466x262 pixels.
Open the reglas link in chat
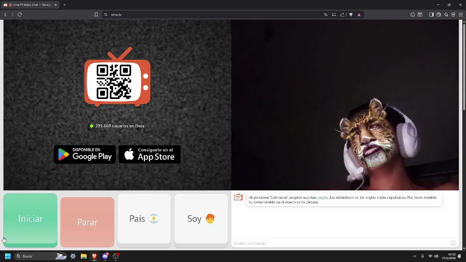pyautogui.click(x=323, y=198)
